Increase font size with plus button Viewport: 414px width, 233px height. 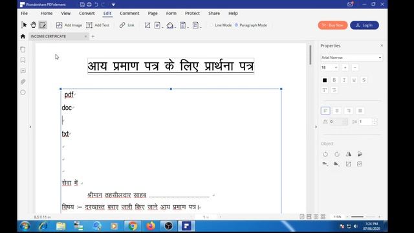pos(345,67)
